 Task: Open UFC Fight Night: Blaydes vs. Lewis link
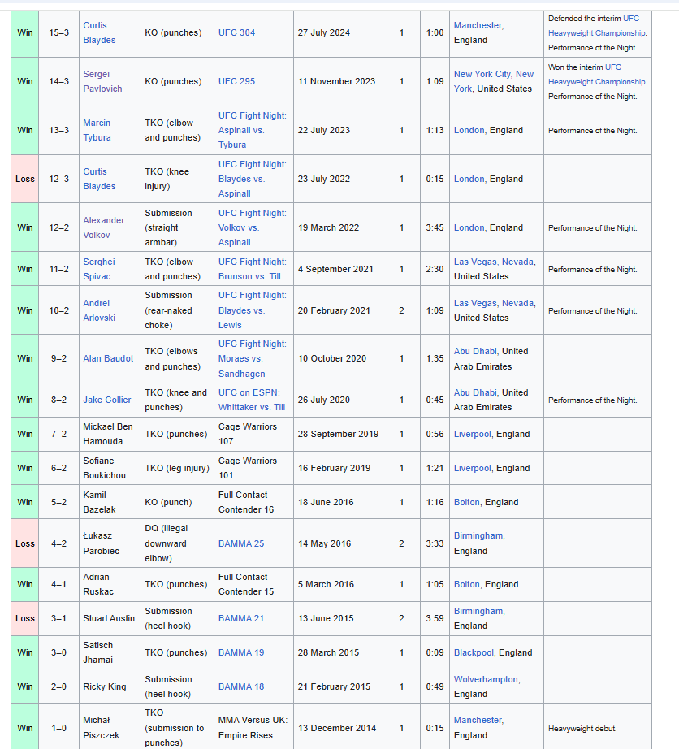(x=252, y=310)
